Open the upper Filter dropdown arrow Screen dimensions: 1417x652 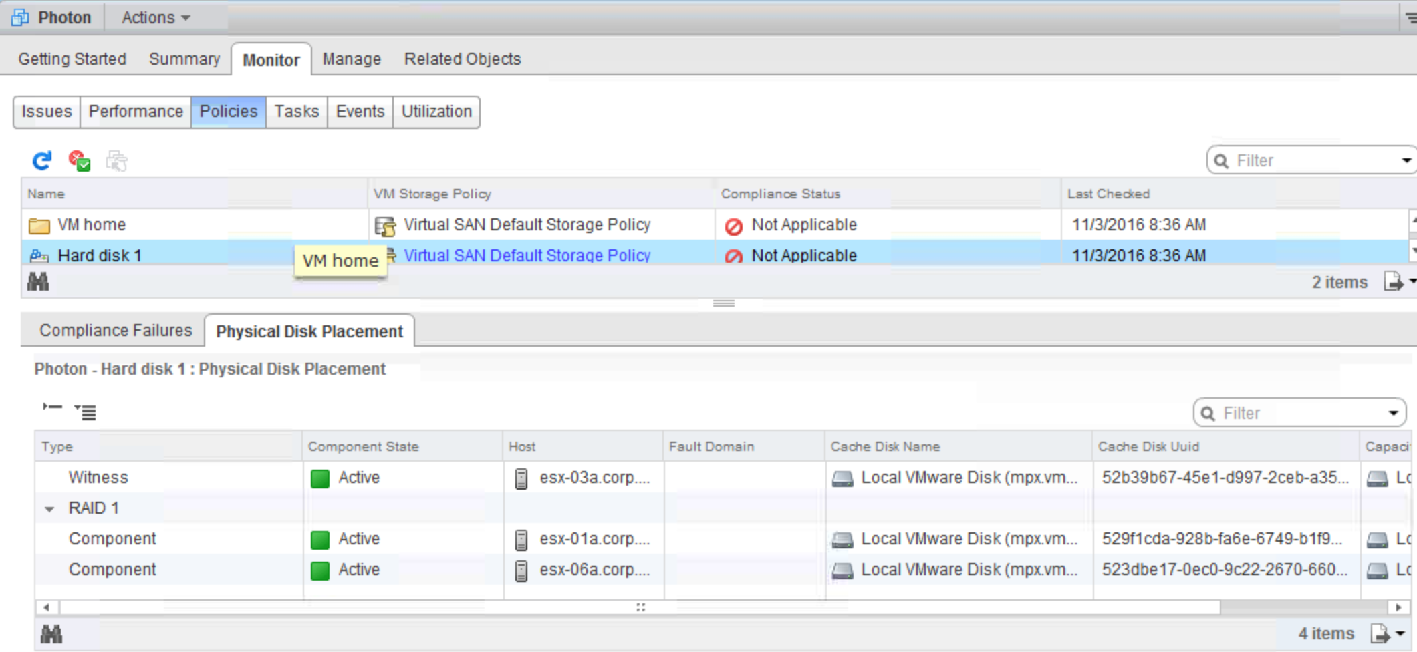(1406, 160)
